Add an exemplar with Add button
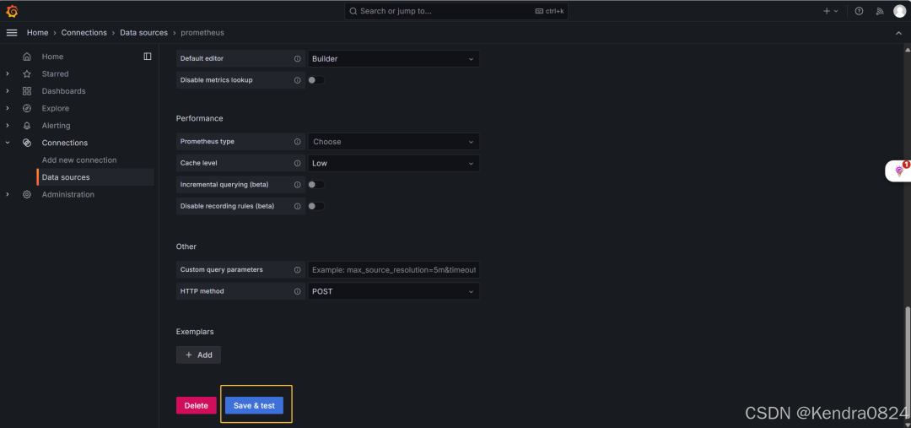This screenshot has height=428, width=911. (x=198, y=355)
